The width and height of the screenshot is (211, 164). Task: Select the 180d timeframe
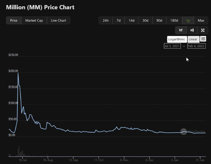pyautogui.click(x=174, y=20)
